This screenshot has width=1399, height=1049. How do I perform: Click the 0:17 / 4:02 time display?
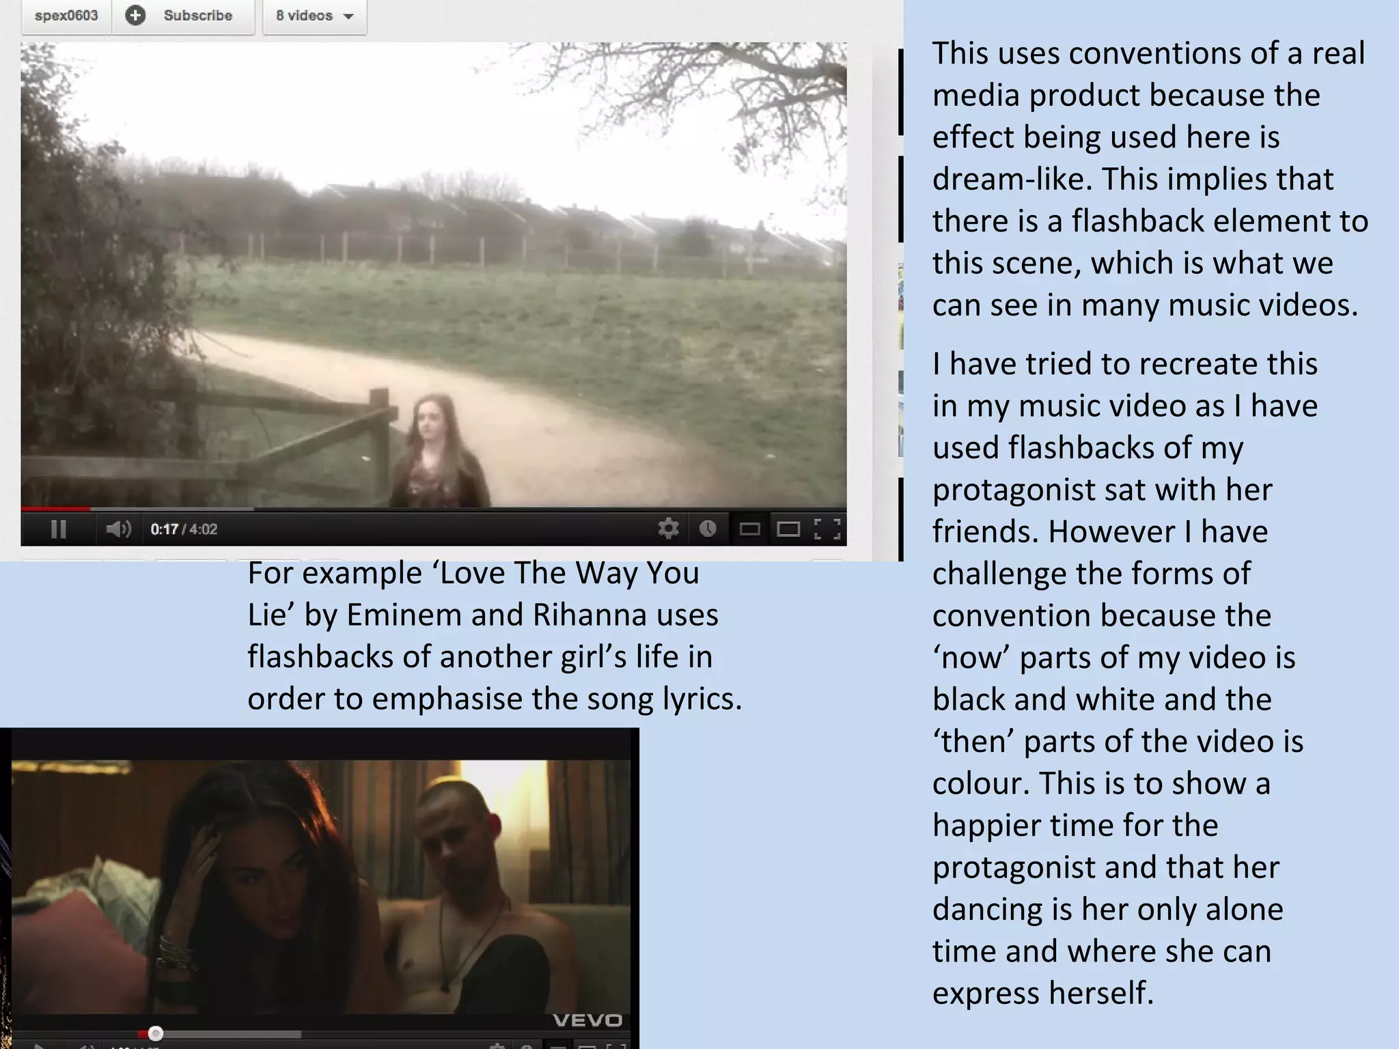(184, 529)
